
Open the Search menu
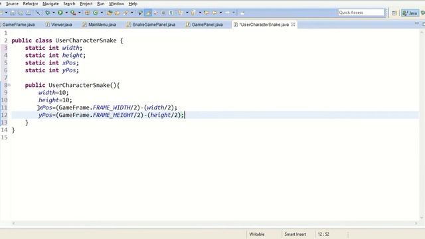pyautogui.click(x=69, y=4)
